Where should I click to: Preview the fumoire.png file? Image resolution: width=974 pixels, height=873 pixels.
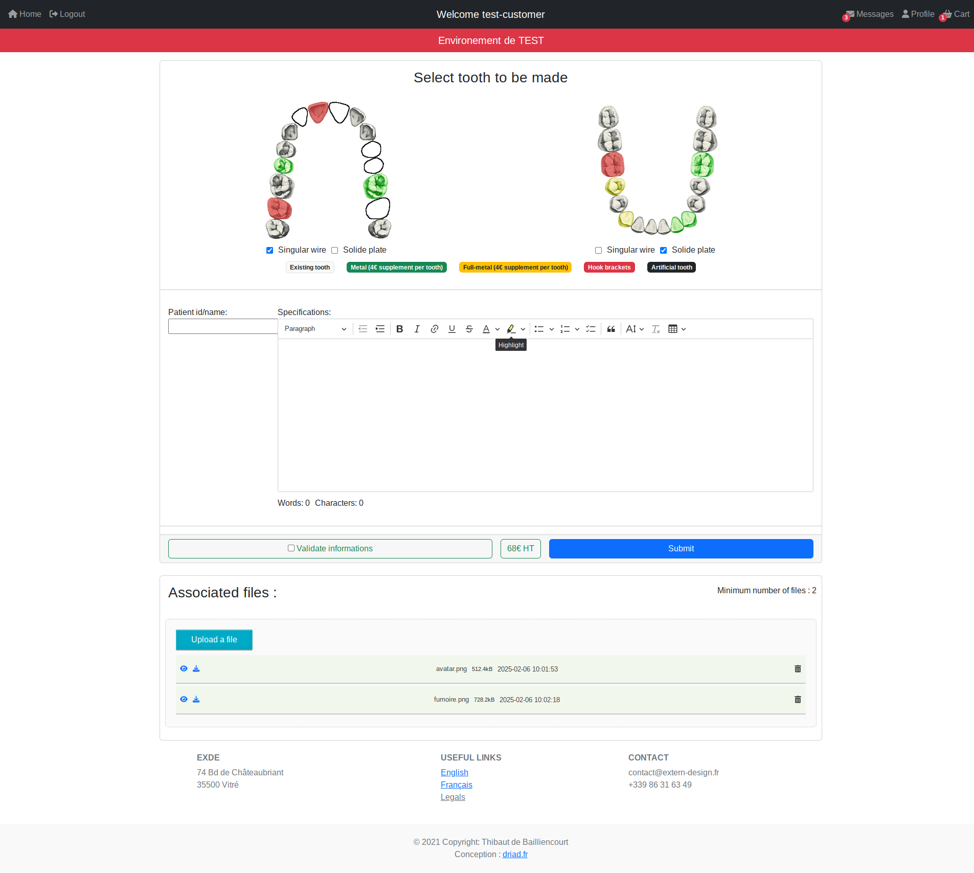click(x=184, y=699)
